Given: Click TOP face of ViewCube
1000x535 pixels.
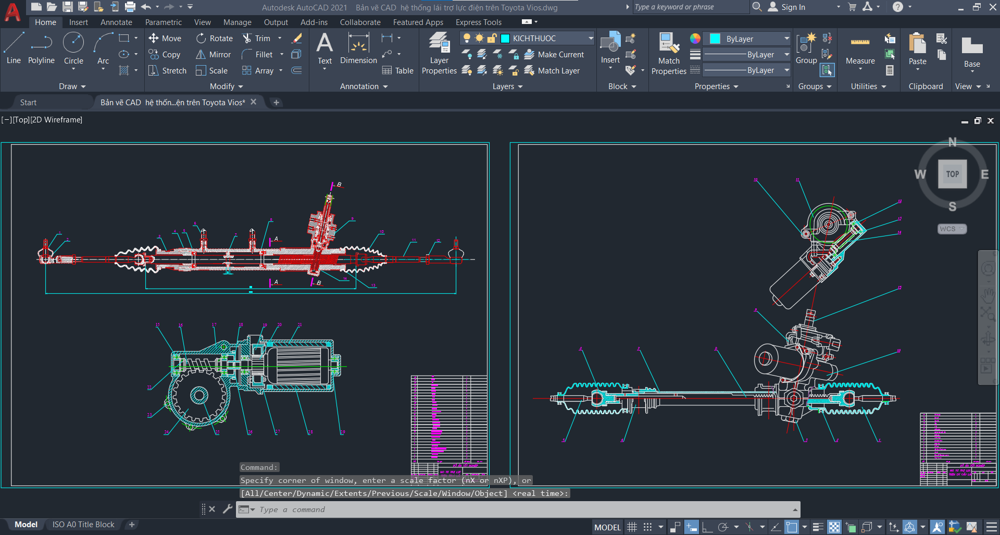Looking at the screenshot, I should 952,174.
